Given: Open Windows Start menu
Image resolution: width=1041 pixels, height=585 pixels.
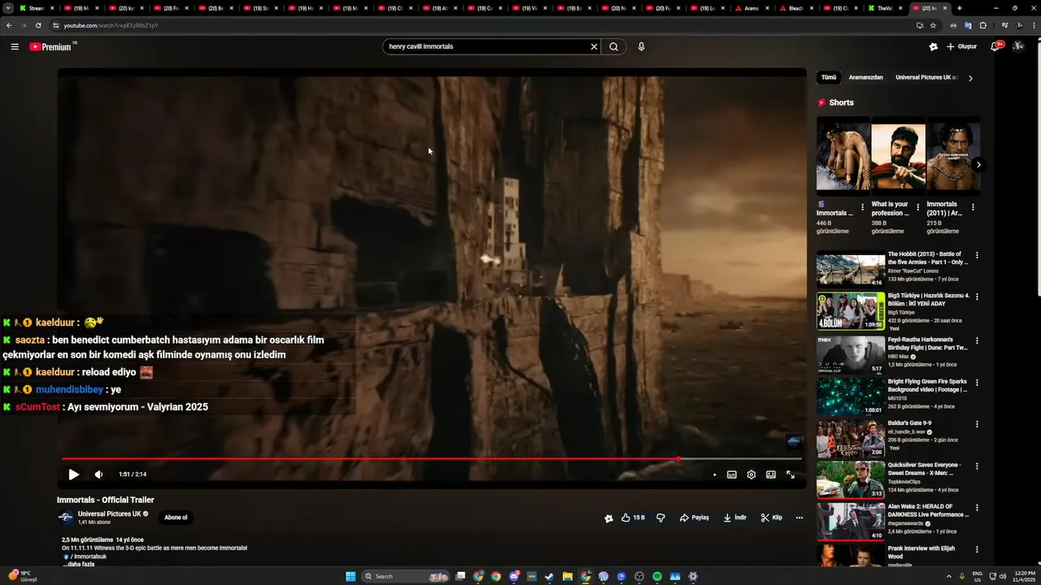Looking at the screenshot, I should [x=351, y=577].
